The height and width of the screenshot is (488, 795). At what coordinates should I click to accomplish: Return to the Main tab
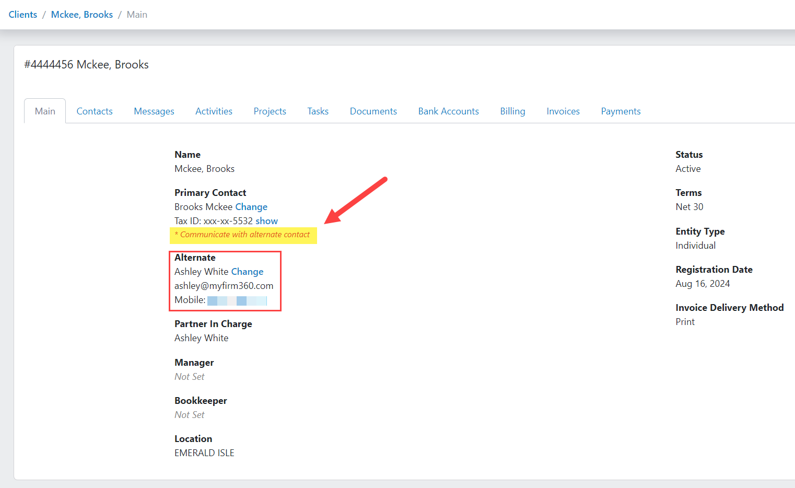pyautogui.click(x=44, y=111)
